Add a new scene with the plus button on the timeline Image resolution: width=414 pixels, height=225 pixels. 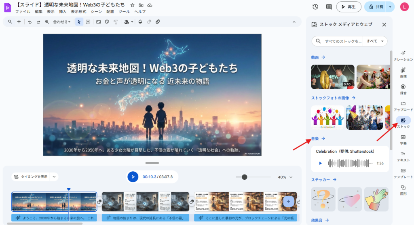pos(288,201)
